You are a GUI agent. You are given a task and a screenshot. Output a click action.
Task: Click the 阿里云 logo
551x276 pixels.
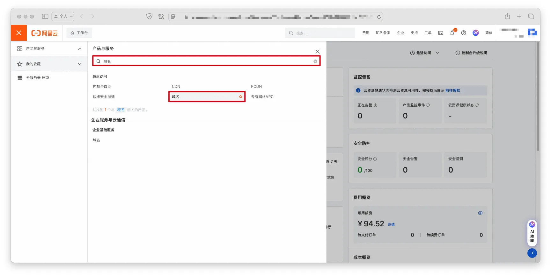(x=45, y=33)
